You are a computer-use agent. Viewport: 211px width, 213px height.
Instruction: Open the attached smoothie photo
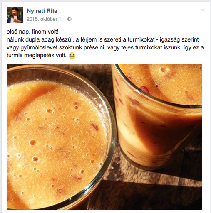tap(104, 137)
